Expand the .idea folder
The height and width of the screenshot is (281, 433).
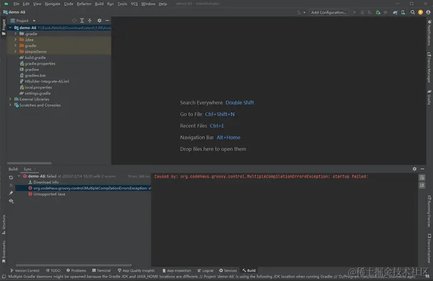tap(16, 40)
